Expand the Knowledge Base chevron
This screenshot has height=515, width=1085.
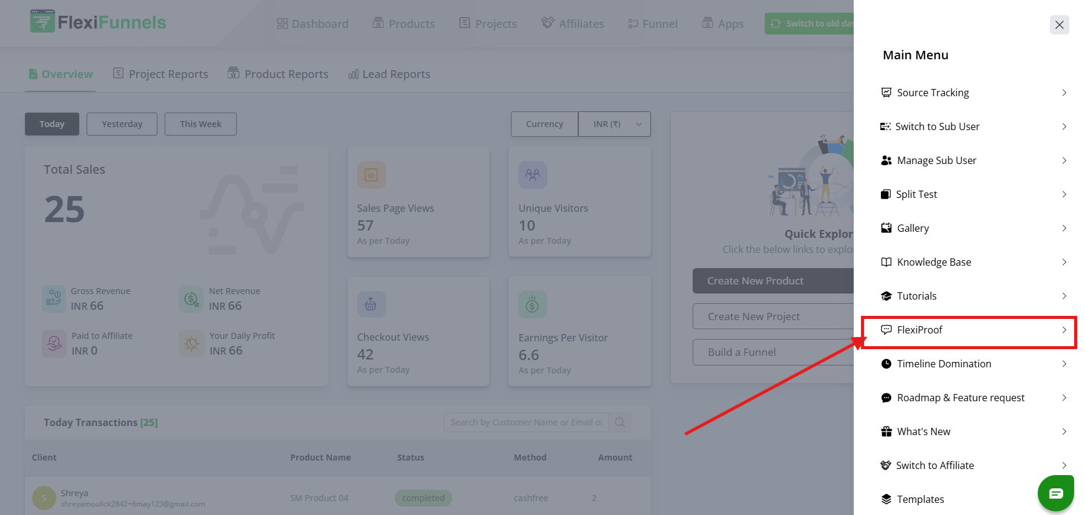point(1064,262)
